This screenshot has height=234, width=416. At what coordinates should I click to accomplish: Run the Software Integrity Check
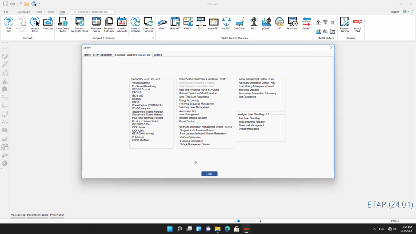coord(80,24)
